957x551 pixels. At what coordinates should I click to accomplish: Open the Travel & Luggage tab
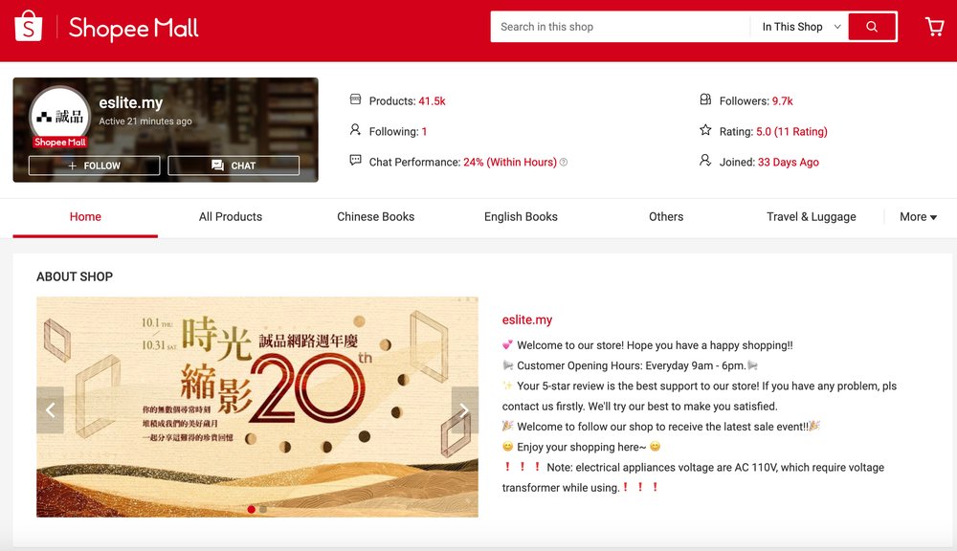(x=812, y=216)
